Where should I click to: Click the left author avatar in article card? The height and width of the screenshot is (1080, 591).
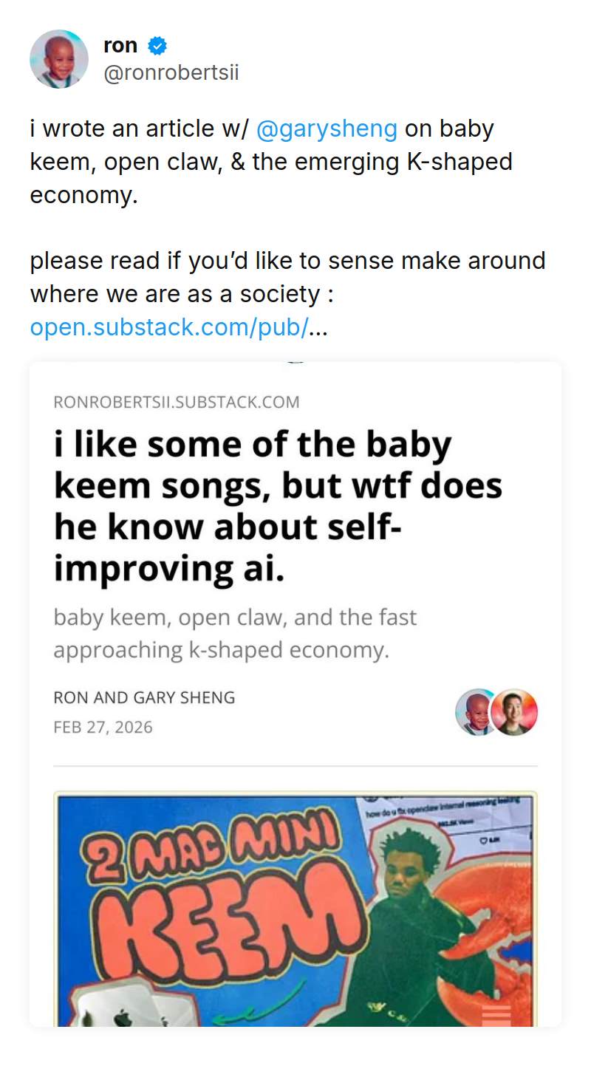click(x=476, y=712)
